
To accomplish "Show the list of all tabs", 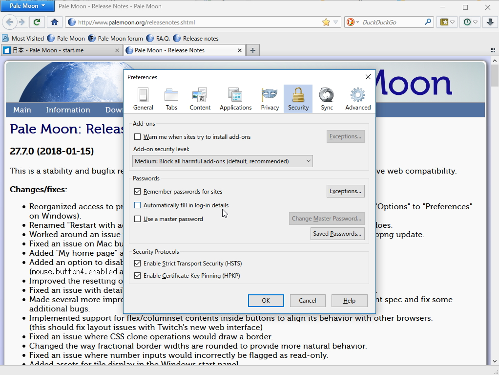I will 493,50.
